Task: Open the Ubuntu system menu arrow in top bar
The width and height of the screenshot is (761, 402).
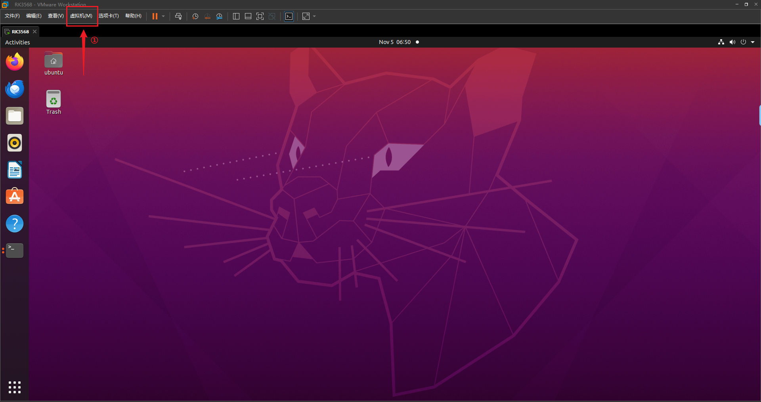Action: click(x=753, y=42)
